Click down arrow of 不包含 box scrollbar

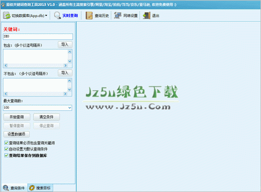point(69,90)
